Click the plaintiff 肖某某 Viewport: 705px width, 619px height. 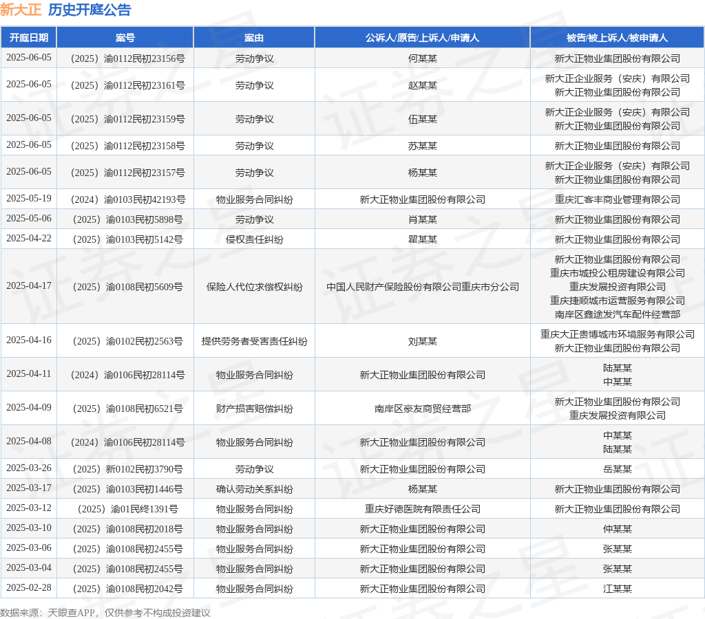[x=422, y=219]
